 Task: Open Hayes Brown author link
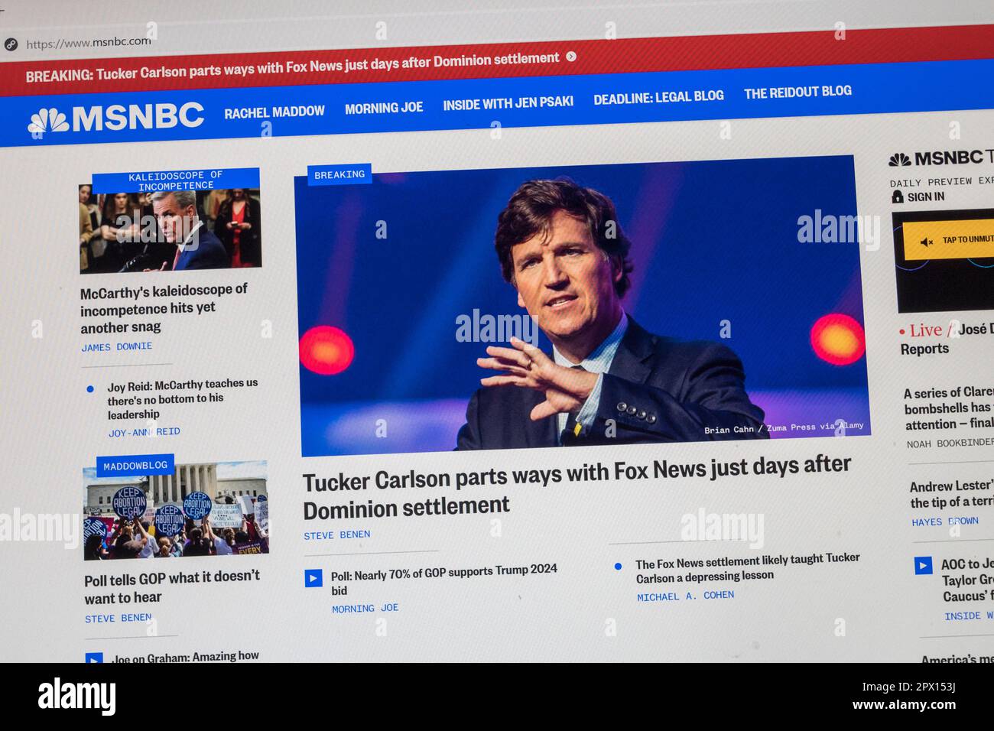click(944, 521)
